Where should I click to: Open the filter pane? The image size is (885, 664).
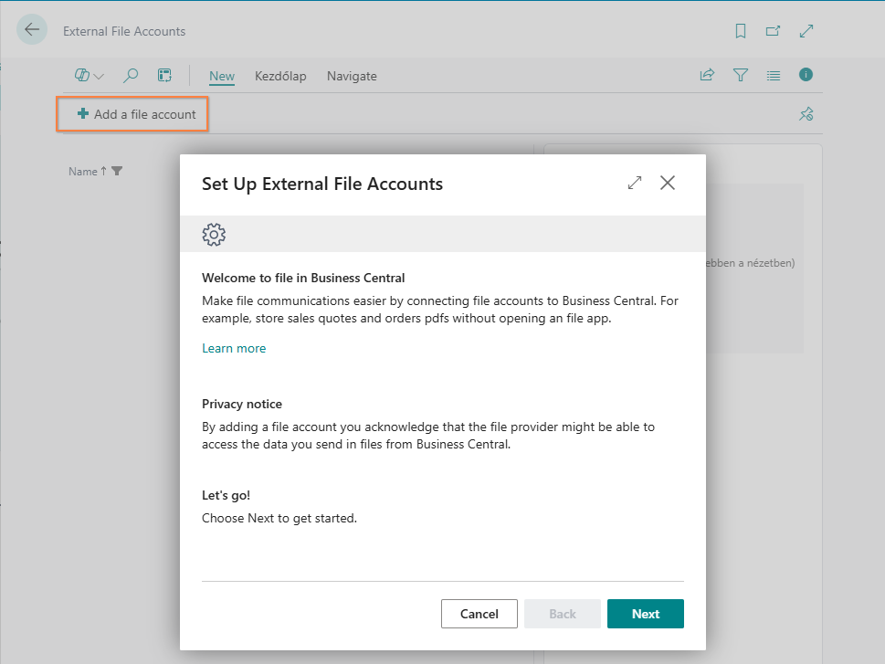741,76
